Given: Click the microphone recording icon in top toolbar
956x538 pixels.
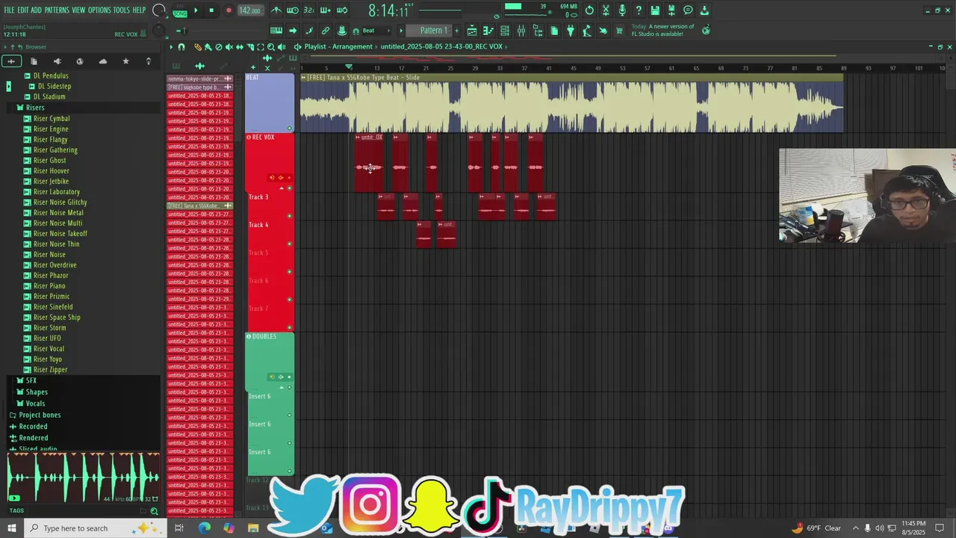Looking at the screenshot, I should click(622, 10).
